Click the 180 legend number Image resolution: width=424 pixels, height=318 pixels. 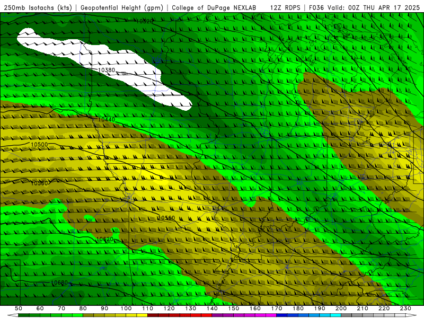pos(298,308)
